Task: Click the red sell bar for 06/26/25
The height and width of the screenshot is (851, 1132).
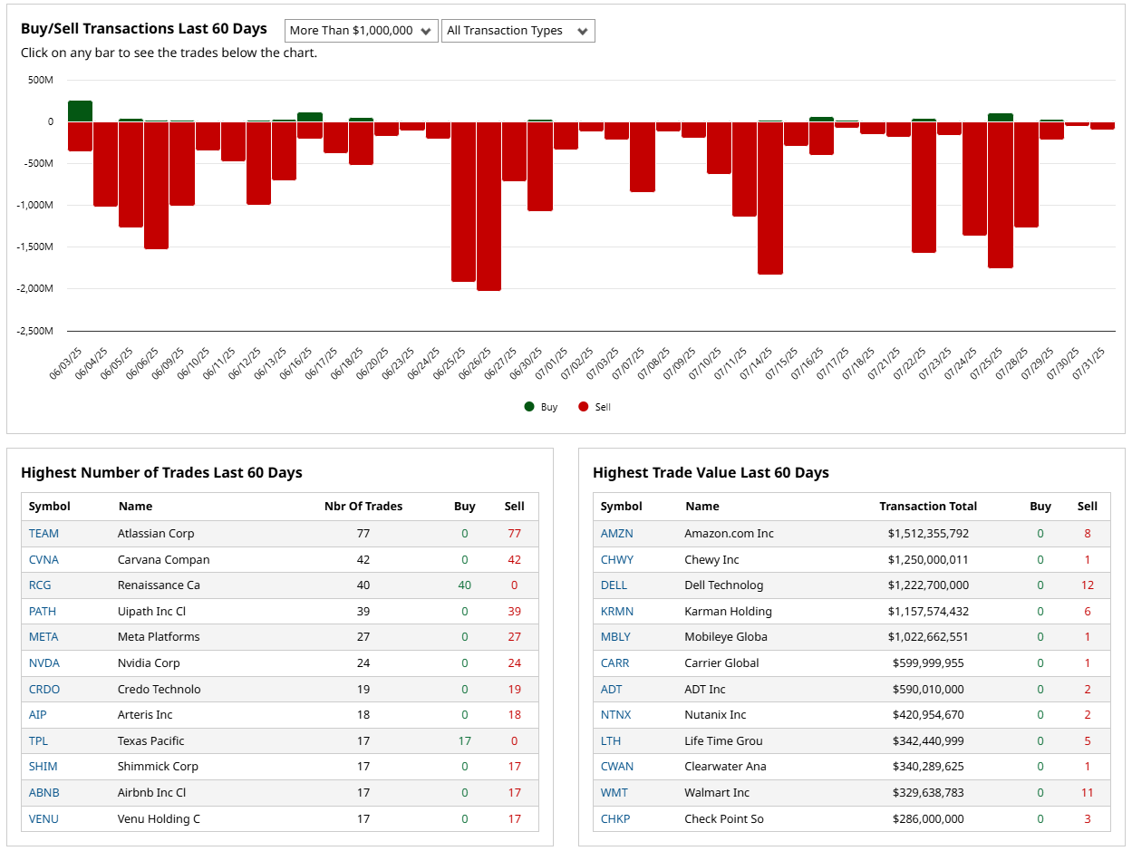Action: tap(489, 206)
